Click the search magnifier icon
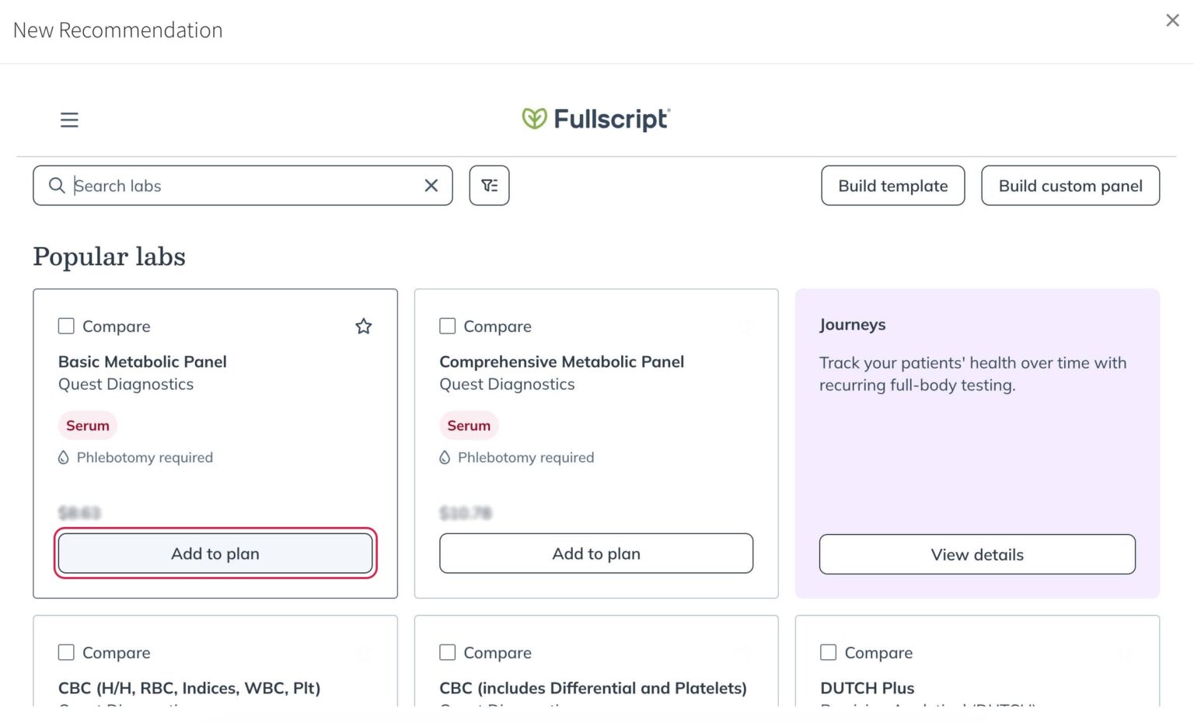 (57, 186)
